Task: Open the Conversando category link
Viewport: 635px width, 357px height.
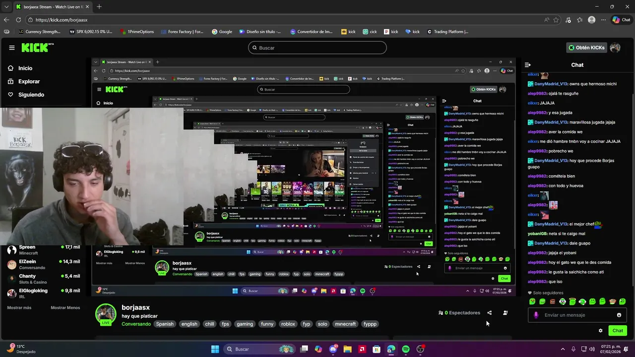Action: (136, 324)
